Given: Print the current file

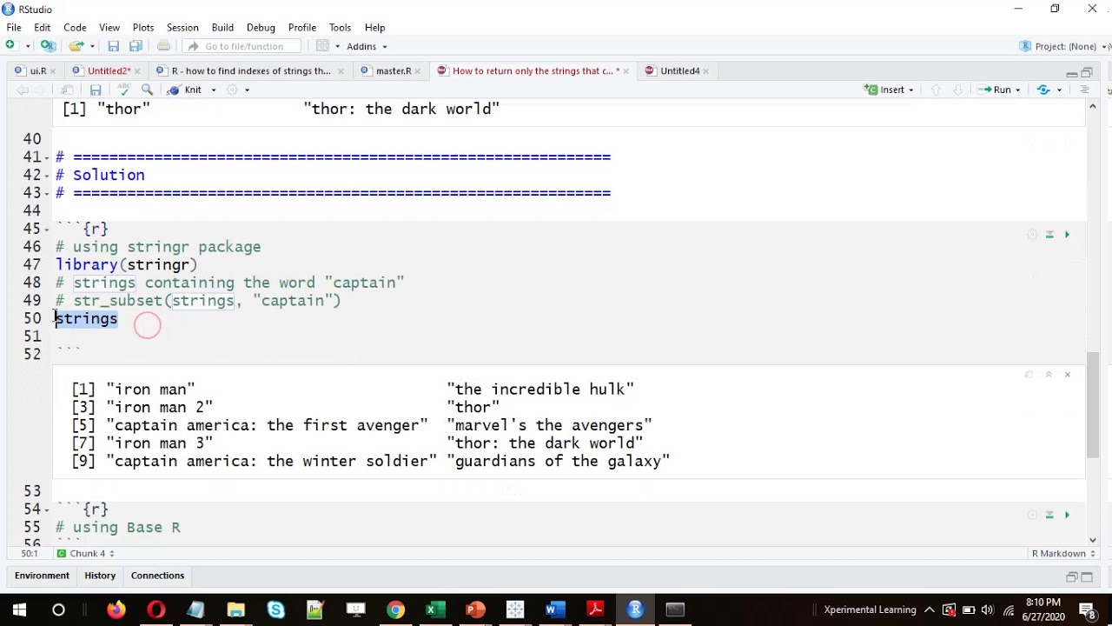Looking at the screenshot, I should 163,46.
